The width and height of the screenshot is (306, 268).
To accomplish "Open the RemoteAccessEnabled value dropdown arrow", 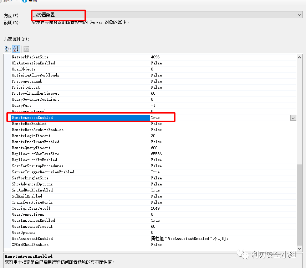I will pyautogui.click(x=293, y=118).
